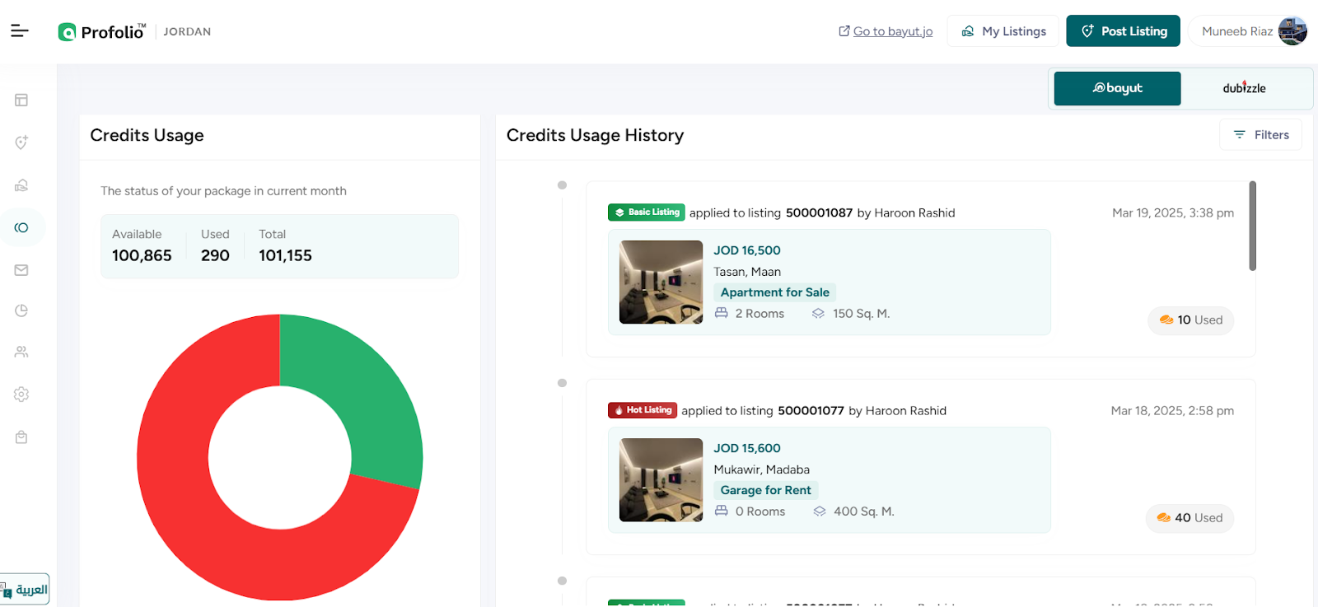Viewport: 1318px width, 607px height.
Task: Open the Muneeb Riaz account menu
Action: (1249, 31)
